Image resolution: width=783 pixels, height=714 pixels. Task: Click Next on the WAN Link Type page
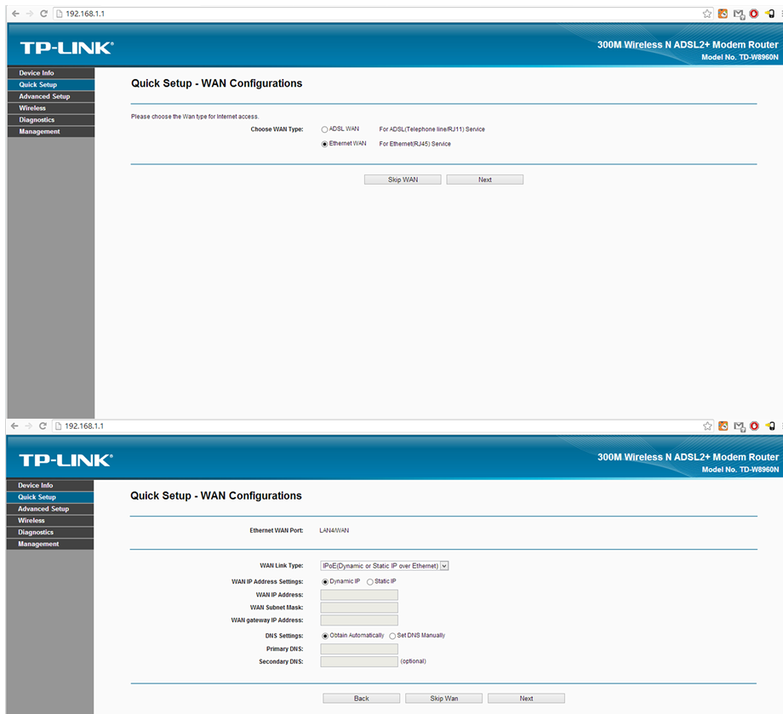526,699
